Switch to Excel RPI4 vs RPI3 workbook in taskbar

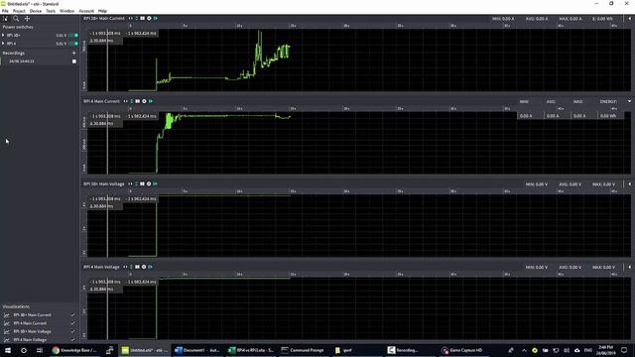(x=251, y=350)
